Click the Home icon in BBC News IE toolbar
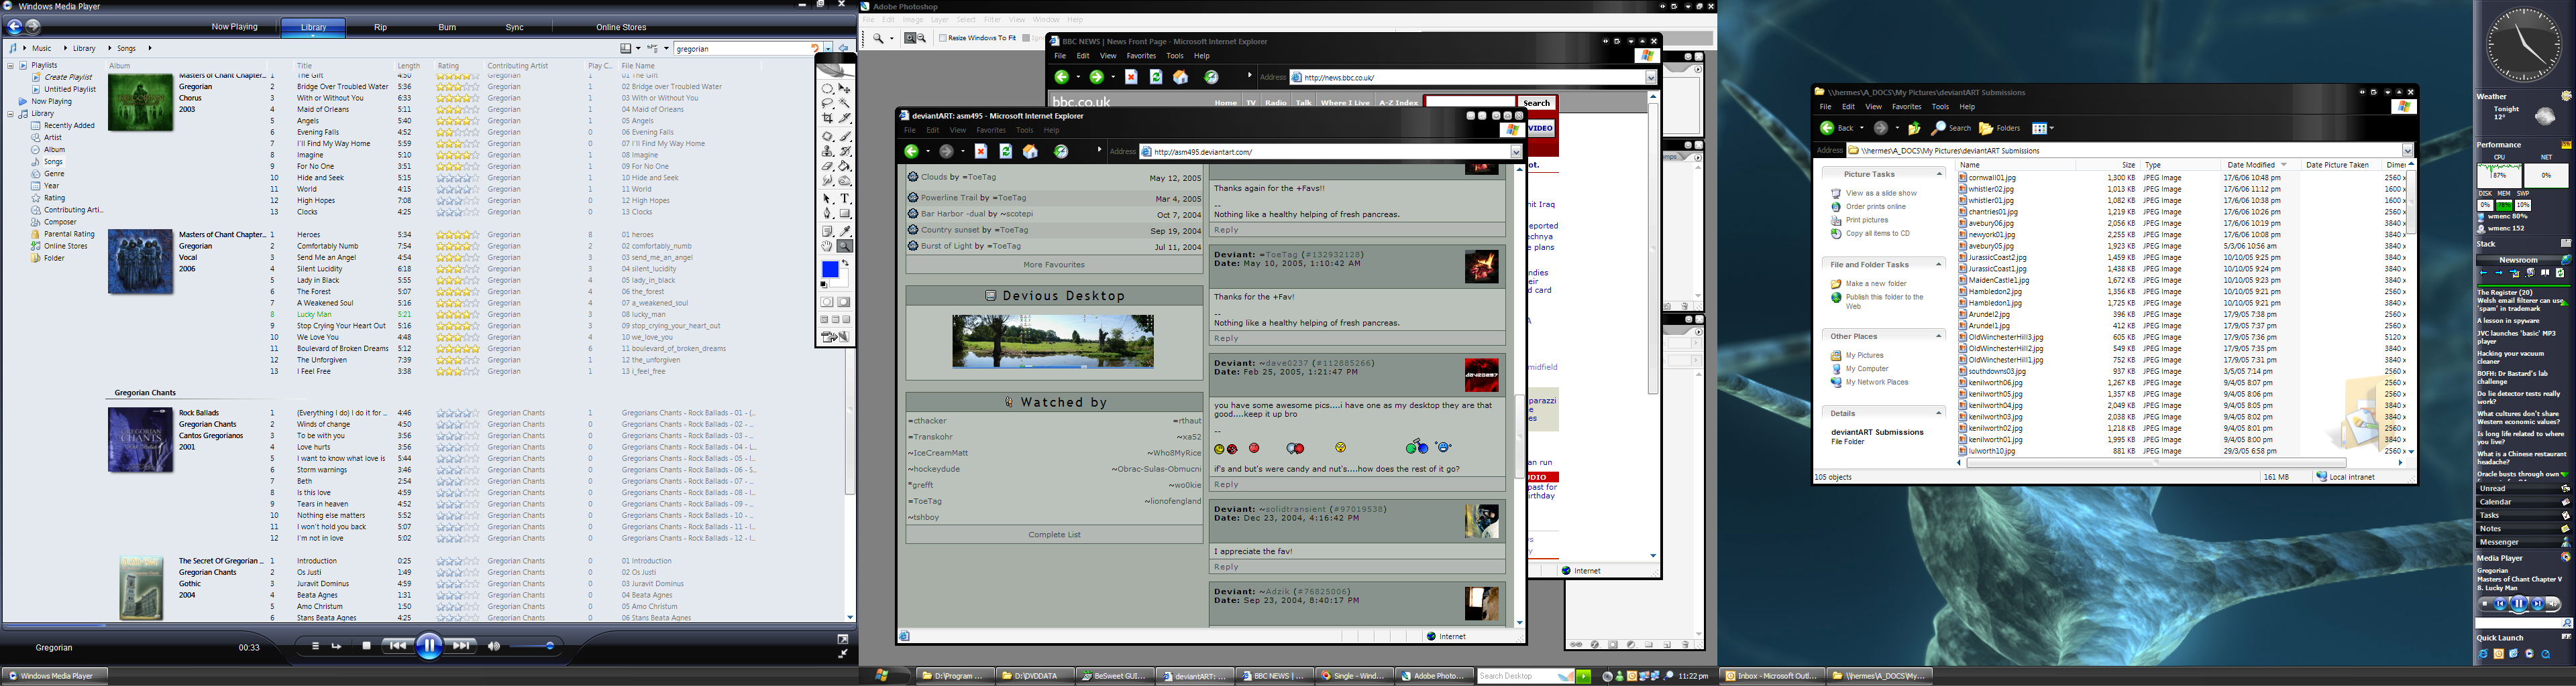The width and height of the screenshot is (2576, 686). tap(1180, 77)
